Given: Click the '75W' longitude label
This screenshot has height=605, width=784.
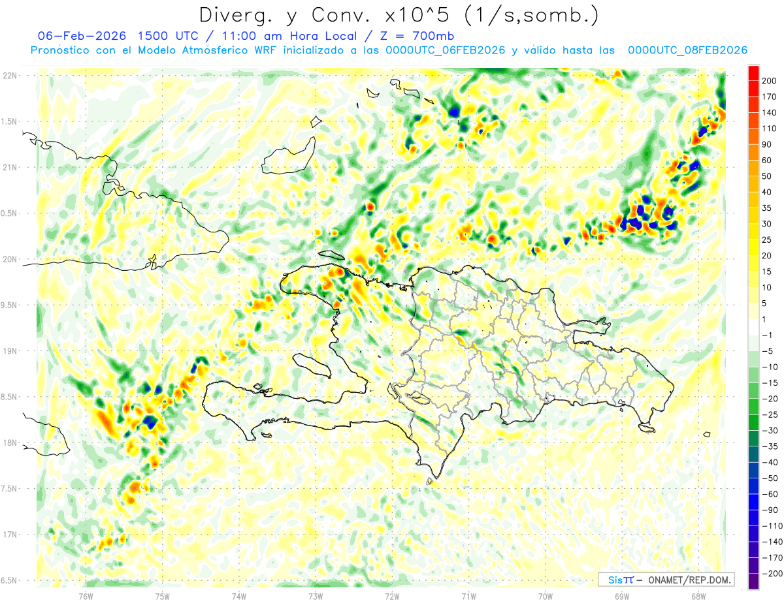Looking at the screenshot, I should point(163,597).
